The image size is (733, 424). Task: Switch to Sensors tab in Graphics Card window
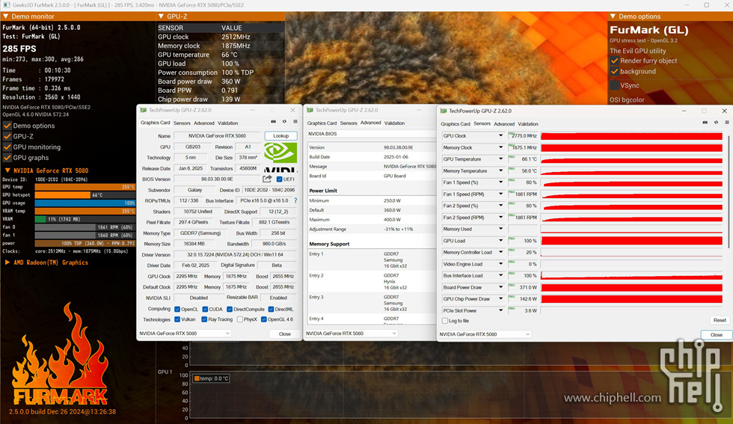point(182,123)
